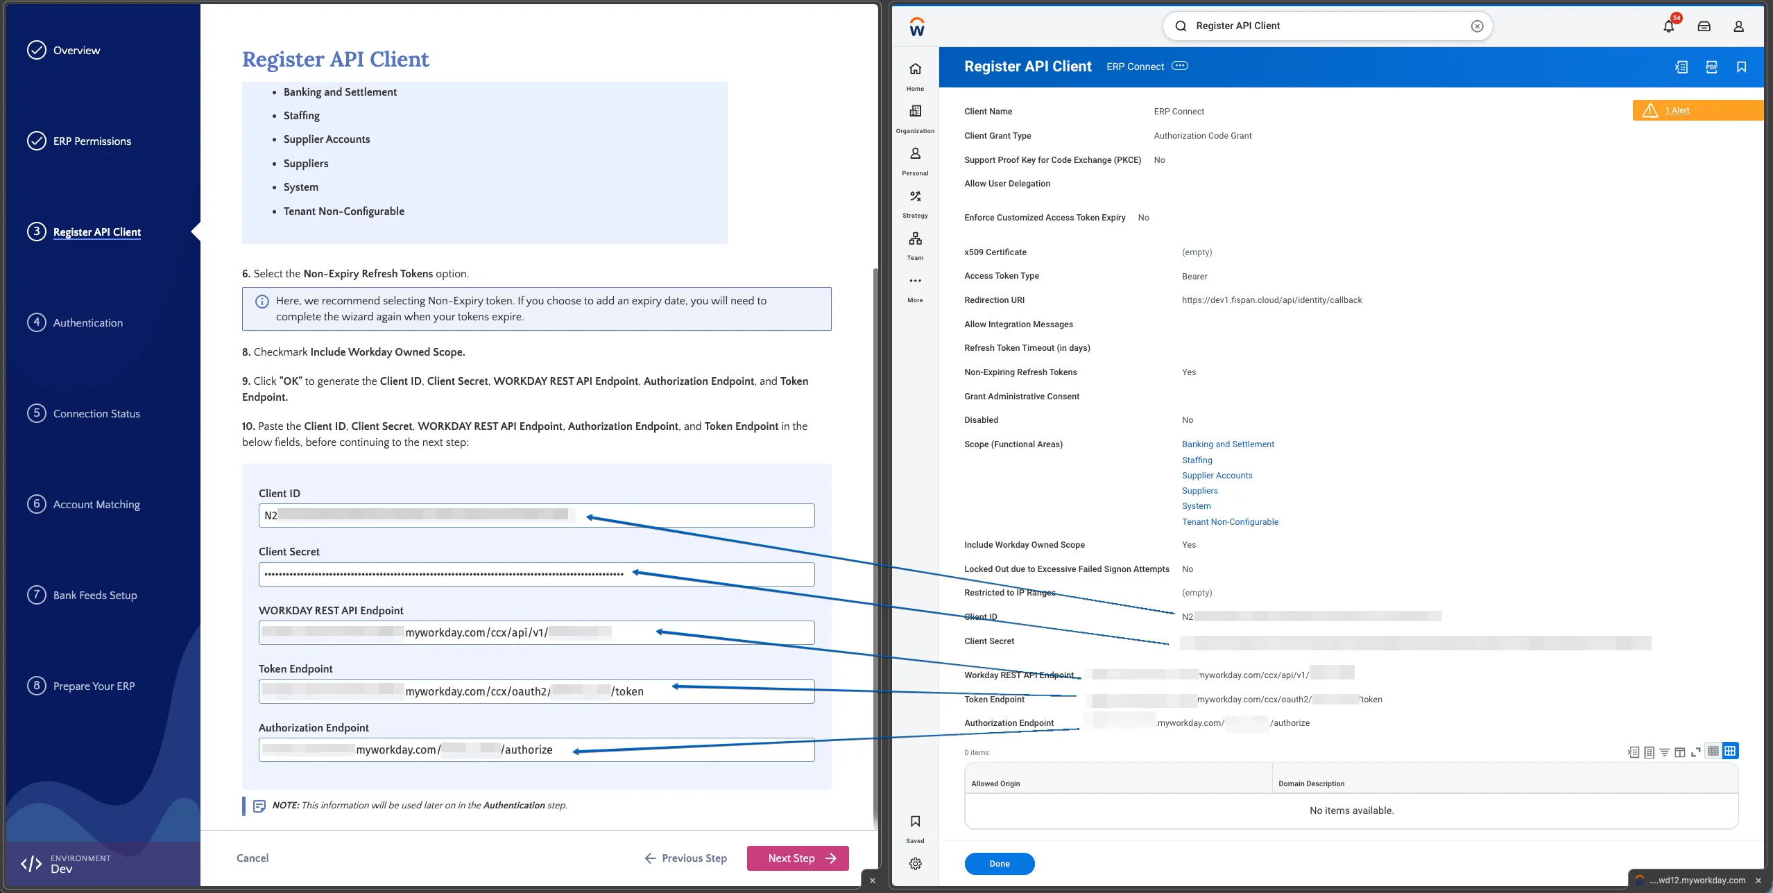Open Supplier Accounts scope link
Image resolution: width=1773 pixels, height=893 pixels.
1217,476
